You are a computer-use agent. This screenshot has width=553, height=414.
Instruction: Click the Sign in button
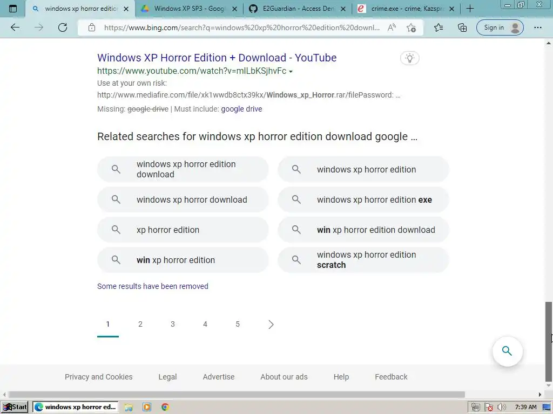click(x=500, y=27)
